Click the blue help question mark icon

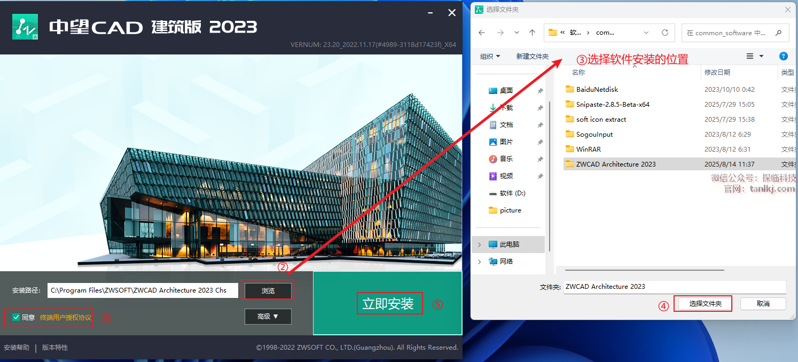(x=783, y=56)
